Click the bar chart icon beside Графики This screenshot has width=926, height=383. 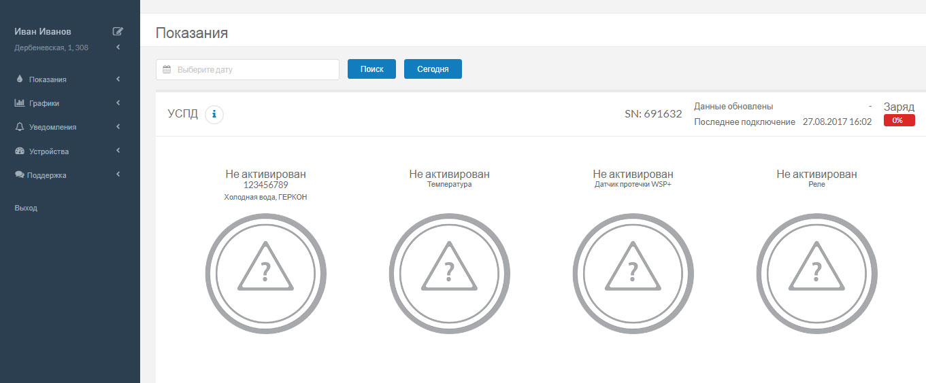[20, 103]
